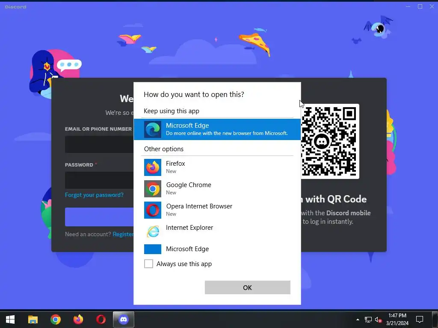The height and width of the screenshot is (328, 438).
Task: Select Microsoft Edge highlighted option
Action: [x=217, y=129]
